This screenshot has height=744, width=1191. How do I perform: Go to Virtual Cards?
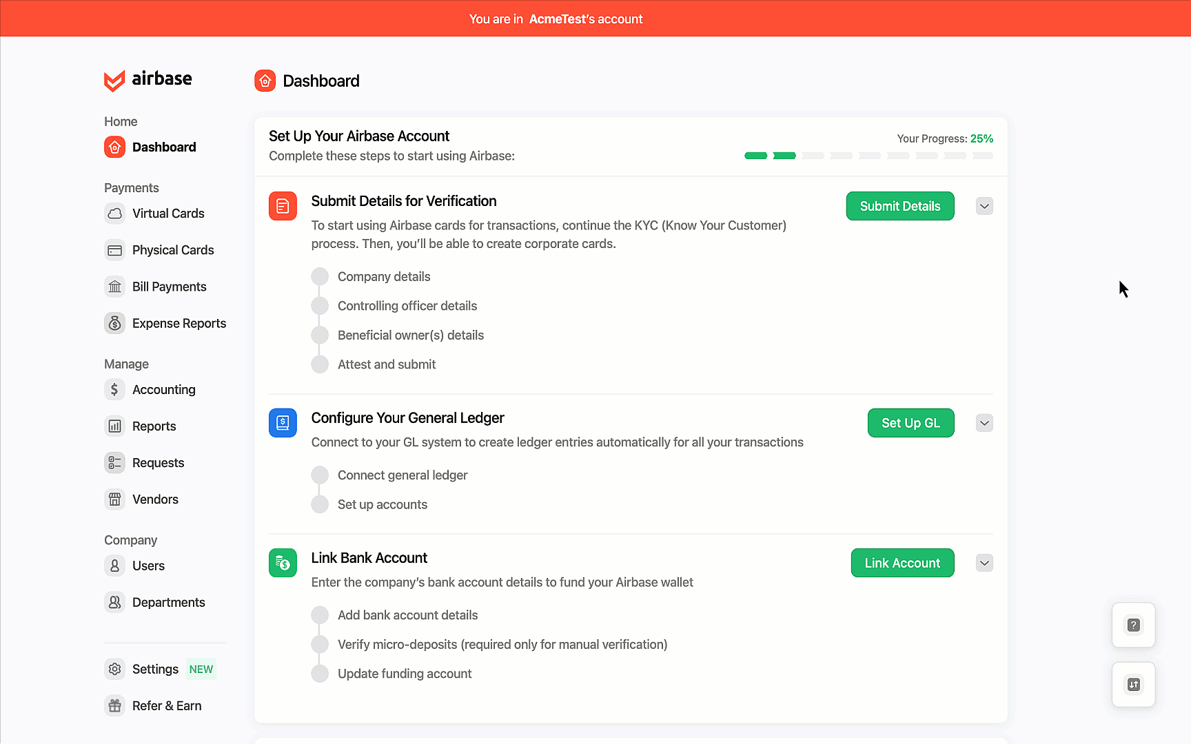point(154,214)
